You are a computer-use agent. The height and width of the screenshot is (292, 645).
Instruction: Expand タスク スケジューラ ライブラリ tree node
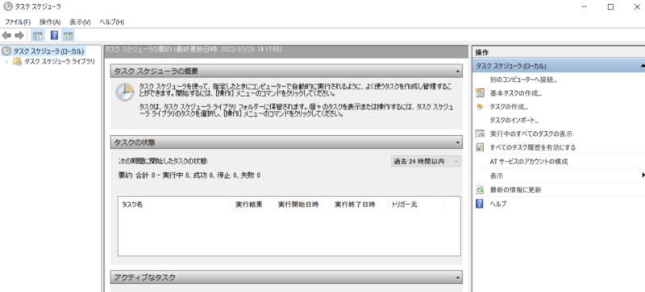(6, 62)
